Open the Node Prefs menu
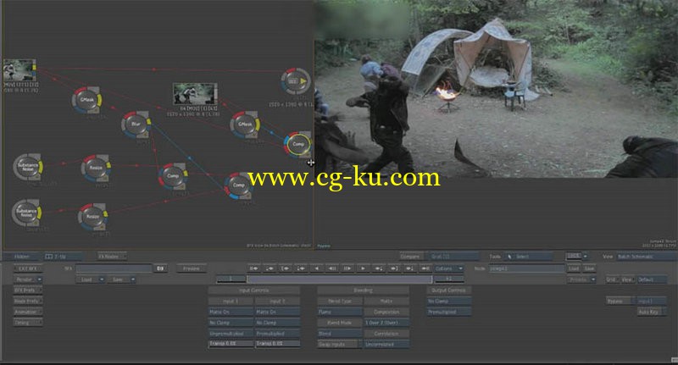Screen dimensions: 678x365 pos(28,301)
